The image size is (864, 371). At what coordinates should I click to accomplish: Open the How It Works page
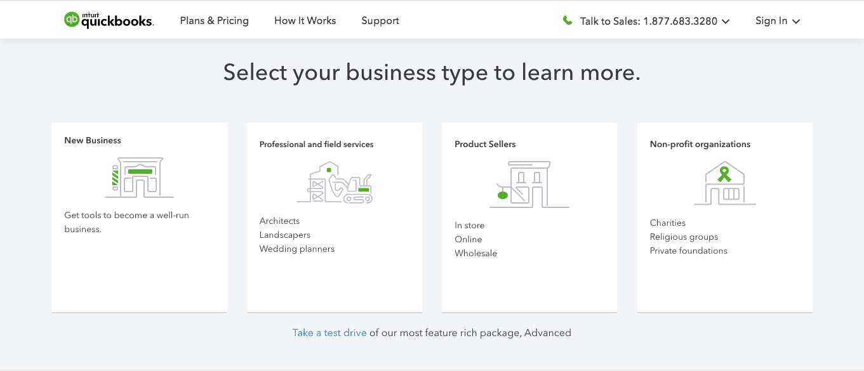[x=305, y=21]
